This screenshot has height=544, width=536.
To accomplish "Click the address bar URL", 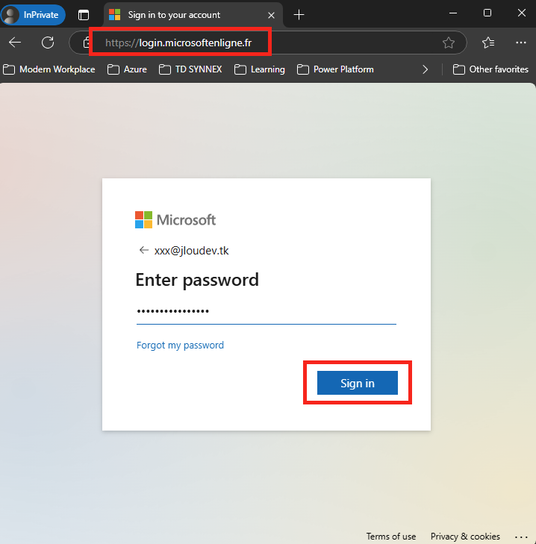I will [178, 43].
